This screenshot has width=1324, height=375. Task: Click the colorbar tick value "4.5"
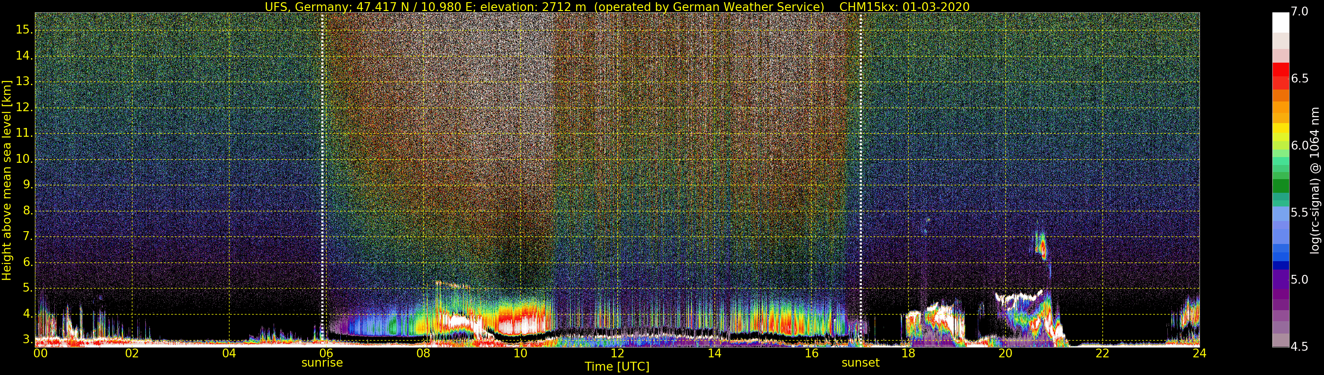tap(1299, 347)
